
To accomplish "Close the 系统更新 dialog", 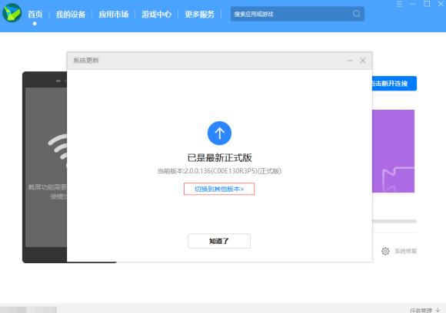I will (363, 61).
